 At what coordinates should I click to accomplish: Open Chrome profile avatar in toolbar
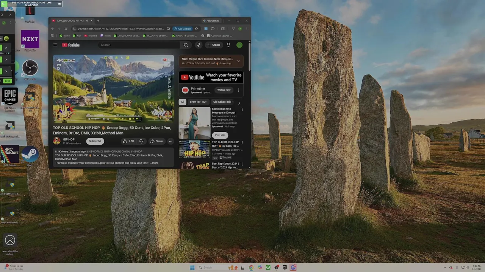coord(240,29)
